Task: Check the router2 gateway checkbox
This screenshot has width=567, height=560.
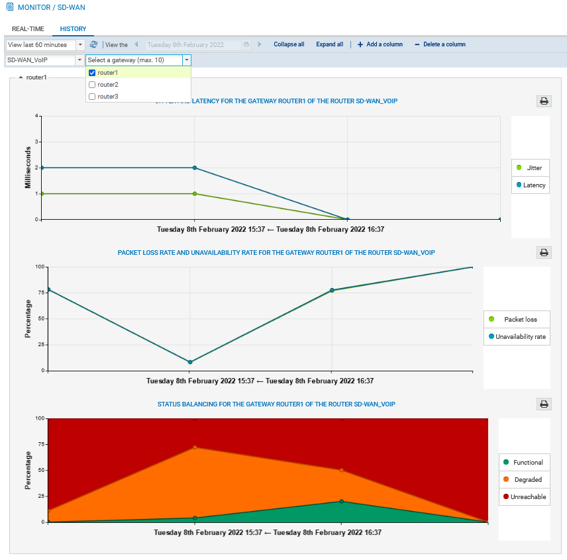Action: click(92, 85)
